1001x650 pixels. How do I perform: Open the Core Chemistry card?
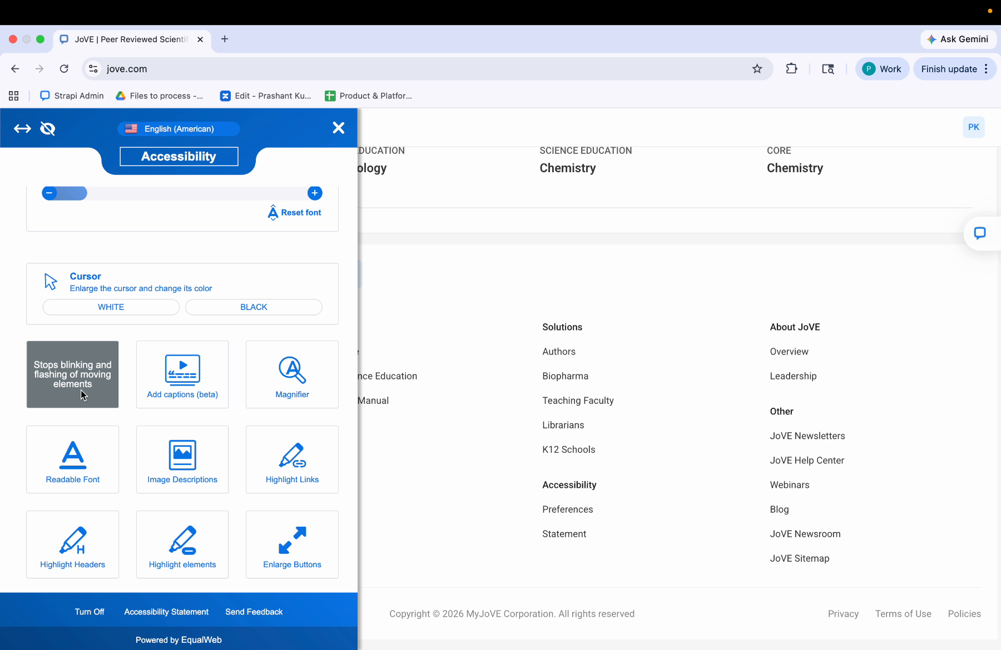pyautogui.click(x=795, y=160)
